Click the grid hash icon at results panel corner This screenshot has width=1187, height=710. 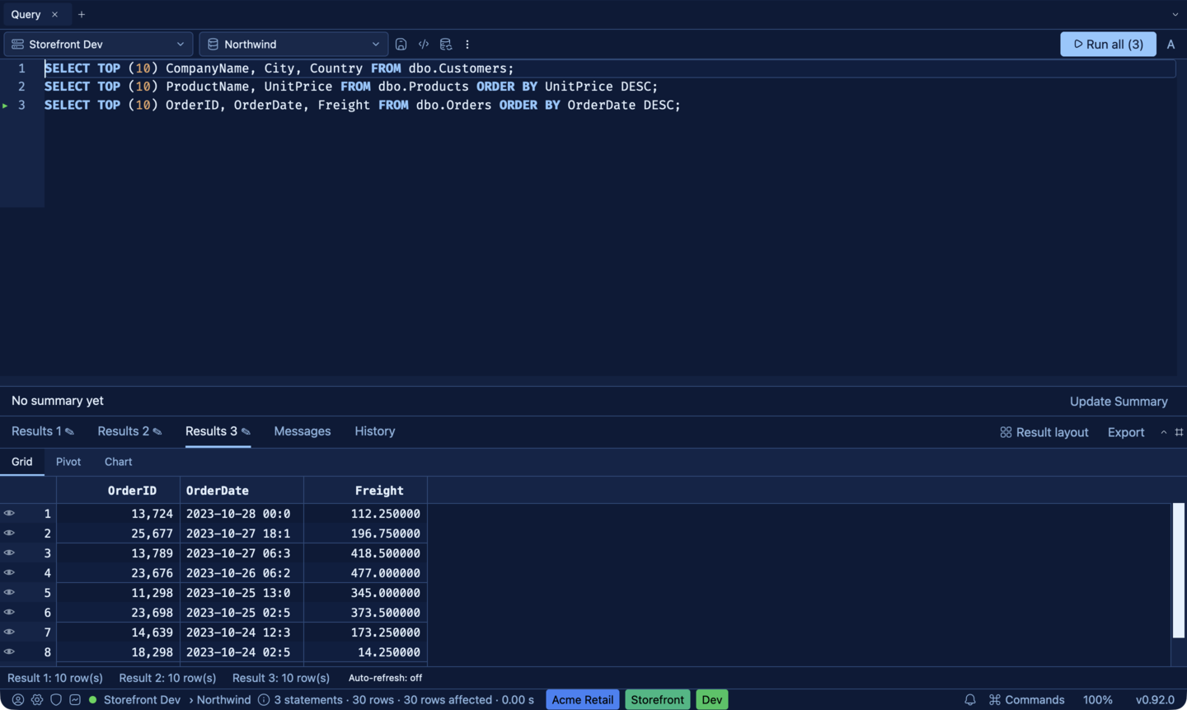point(1179,432)
